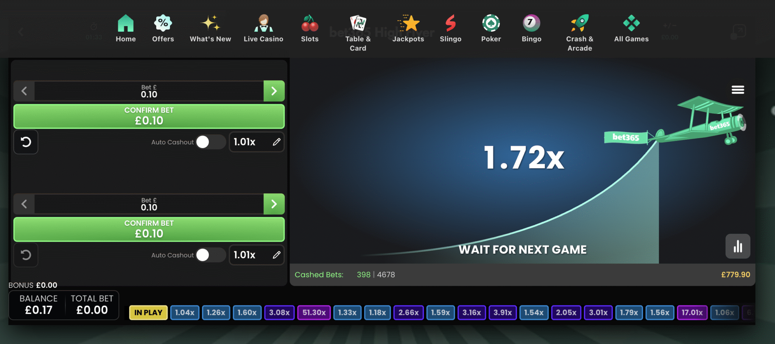Image resolution: width=775 pixels, height=344 pixels.
Task: Select history result 51.30x
Action: point(314,313)
